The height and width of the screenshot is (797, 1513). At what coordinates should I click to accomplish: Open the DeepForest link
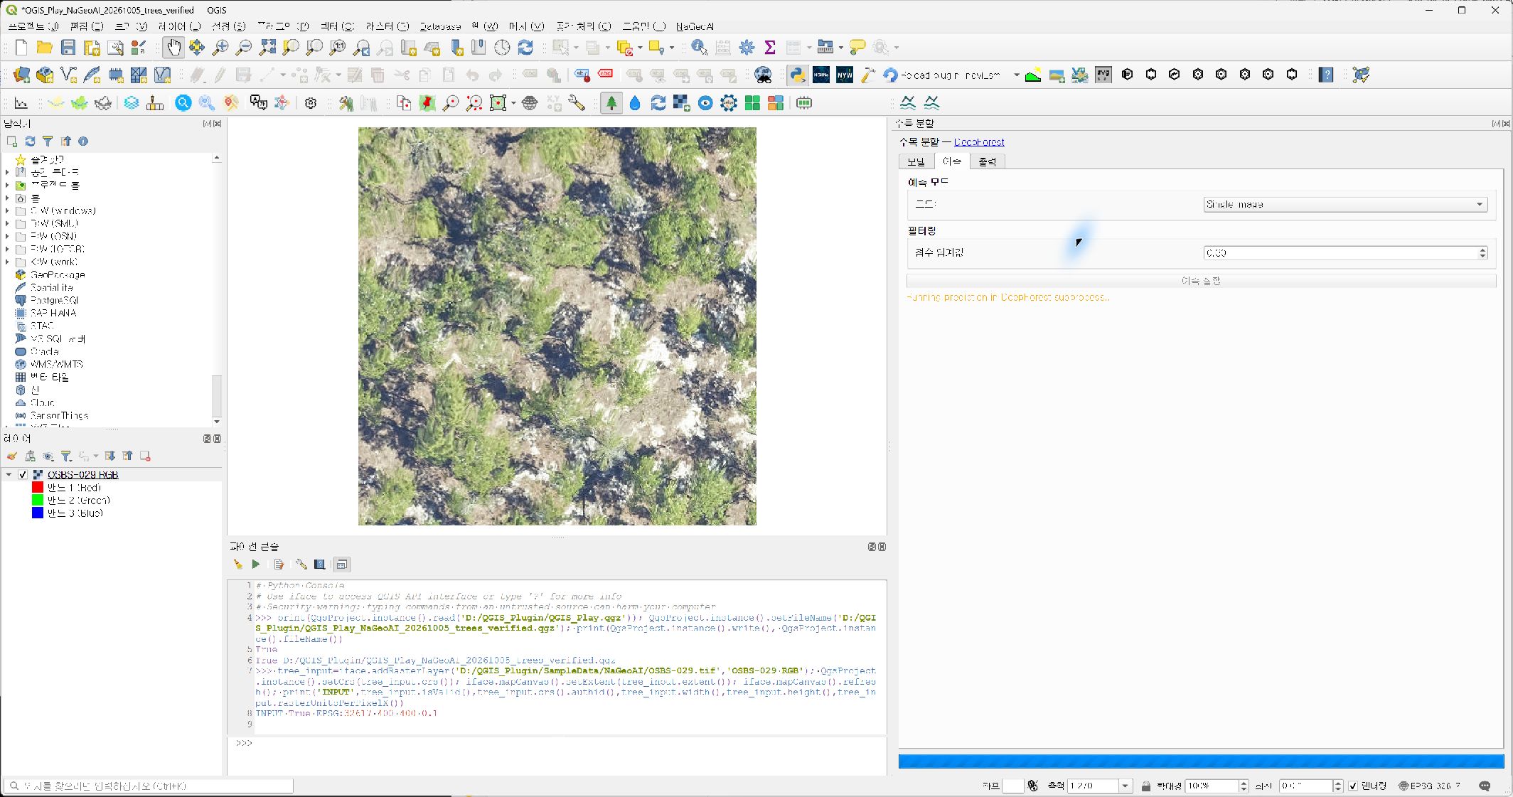coord(979,142)
